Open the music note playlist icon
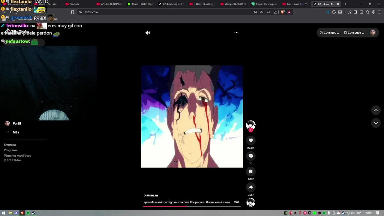This screenshot has width=384, height=216. click(349, 12)
